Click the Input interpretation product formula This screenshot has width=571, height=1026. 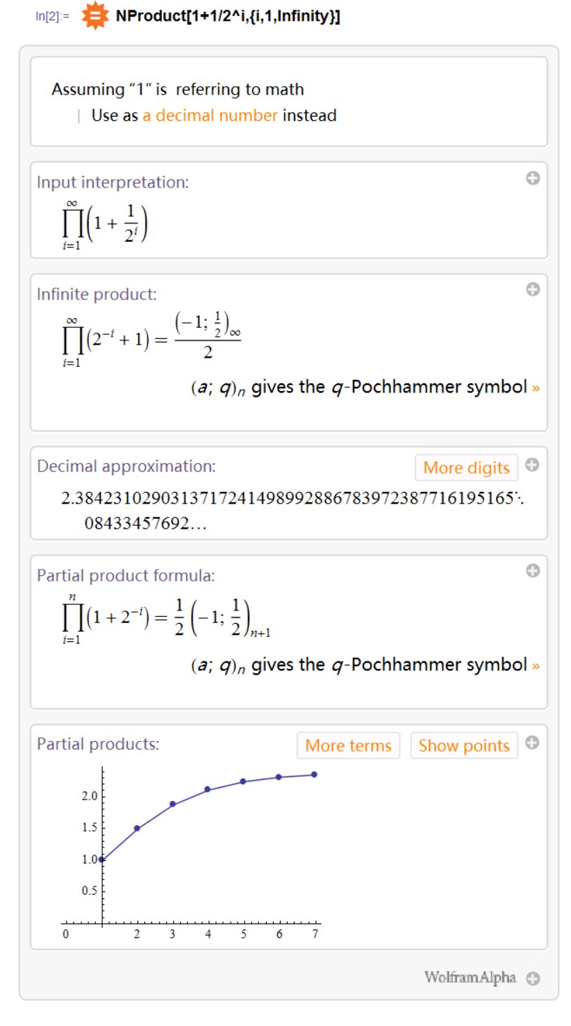pos(106,223)
